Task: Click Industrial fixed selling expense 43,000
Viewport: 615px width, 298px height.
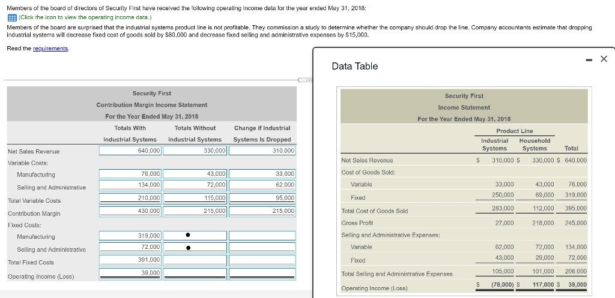Action: (504, 258)
